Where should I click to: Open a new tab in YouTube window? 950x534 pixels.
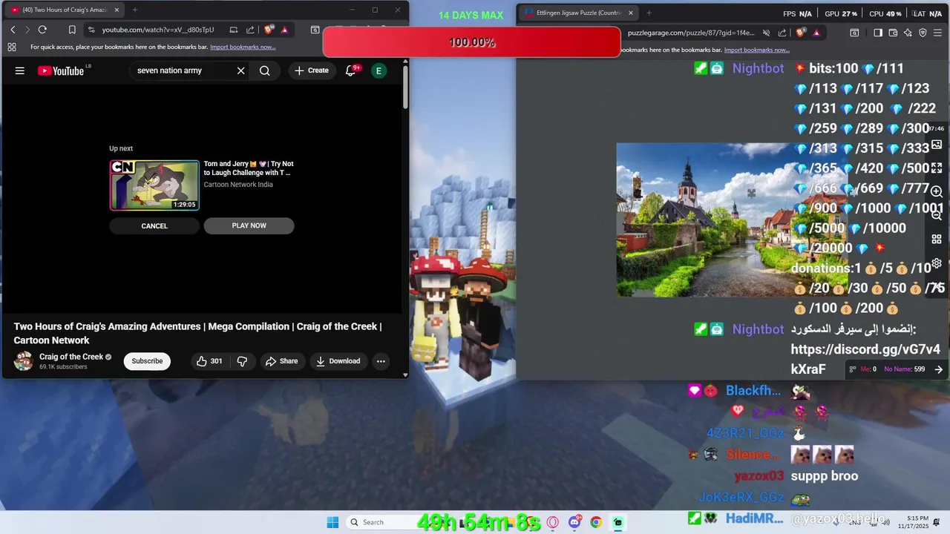[134, 10]
